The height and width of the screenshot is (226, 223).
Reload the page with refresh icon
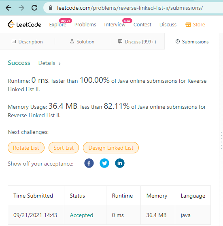(34, 8)
